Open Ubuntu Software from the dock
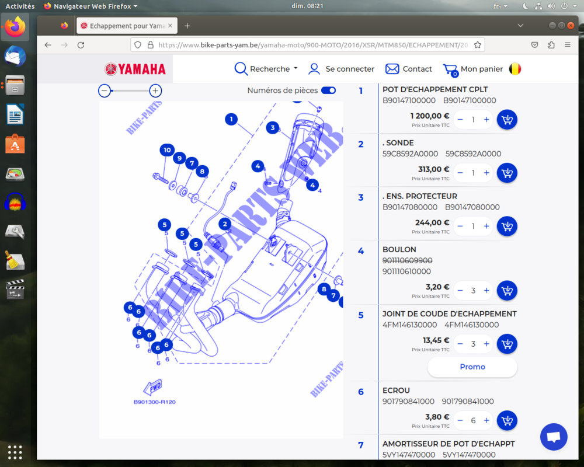The image size is (584, 467). [15, 144]
